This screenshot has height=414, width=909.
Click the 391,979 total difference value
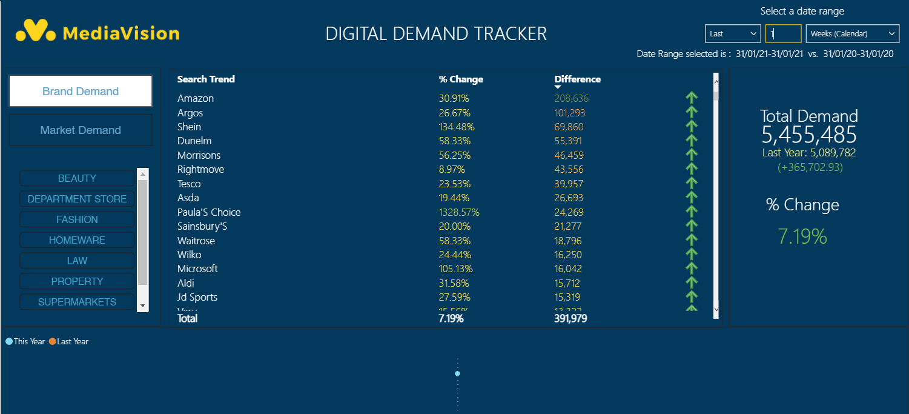tap(570, 318)
